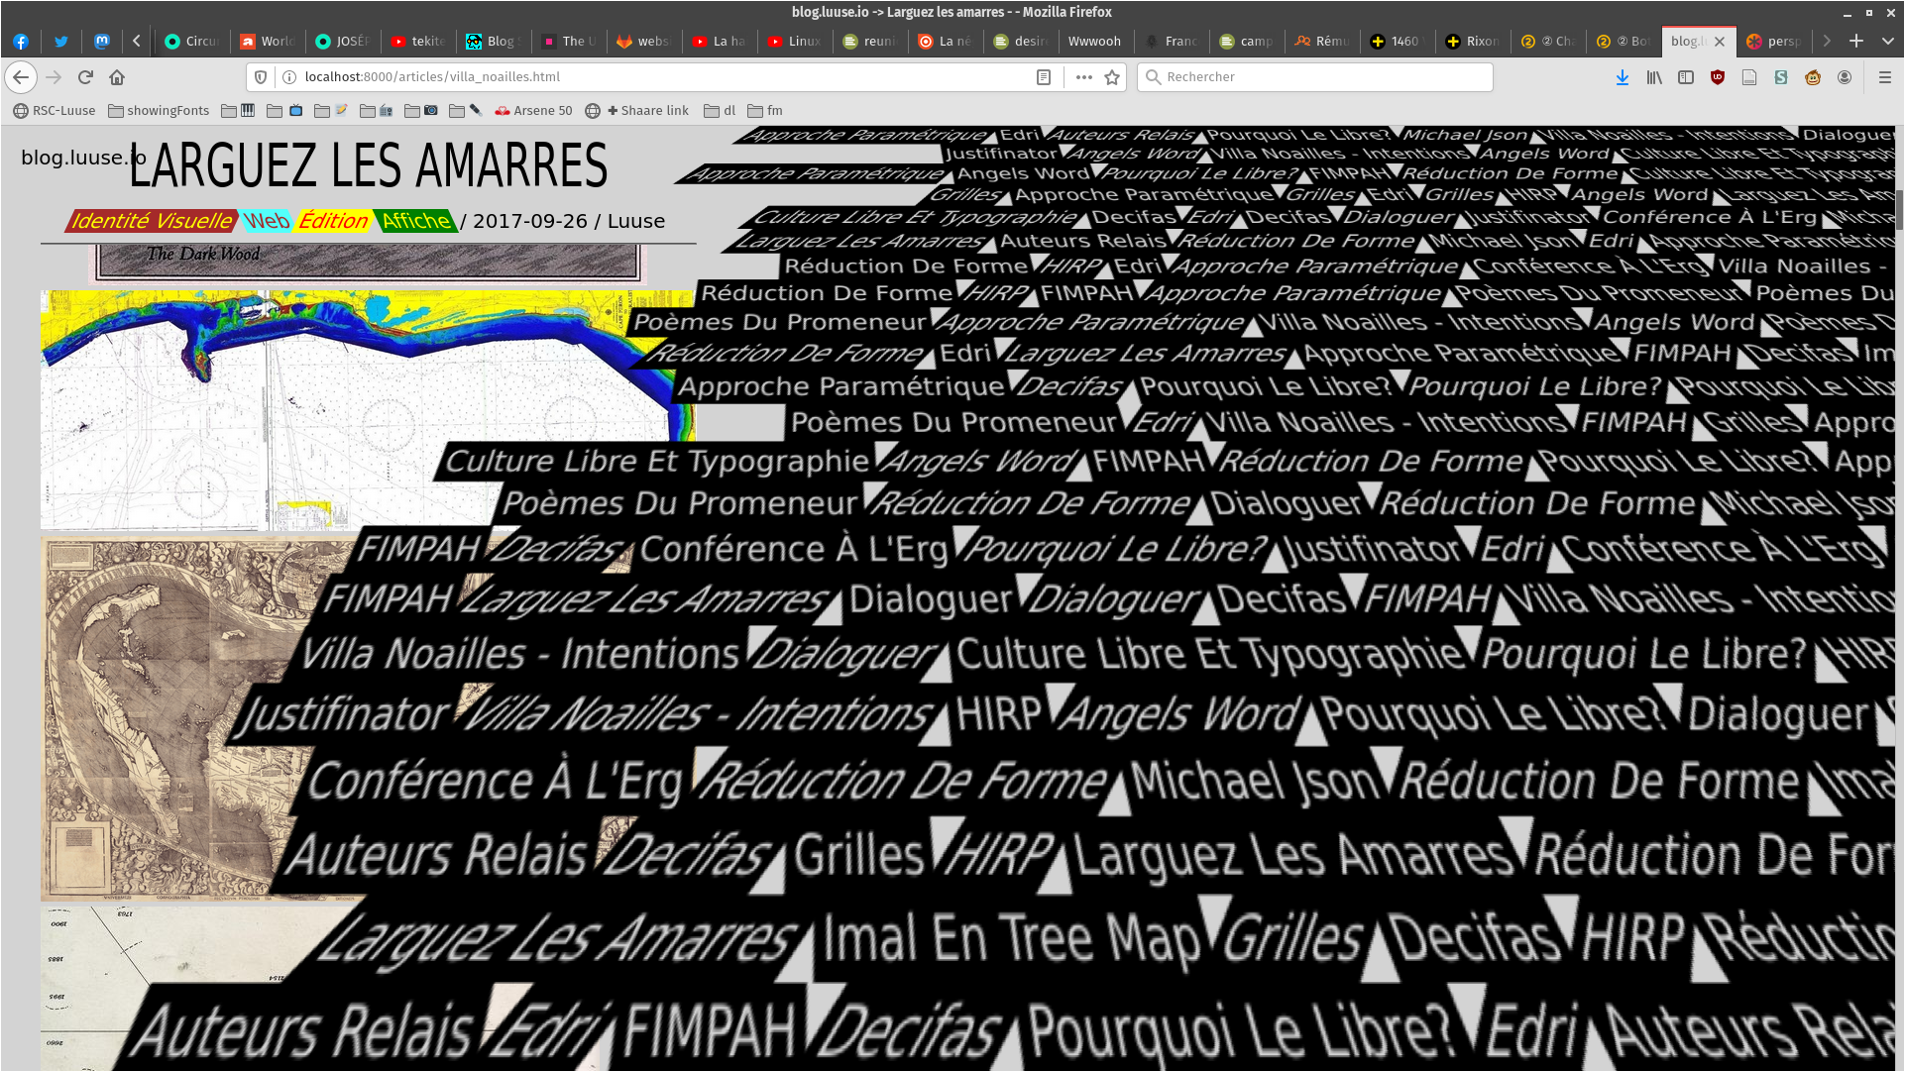
Task: Click the Greasemonkey monkey extension icon
Action: 1813,77
